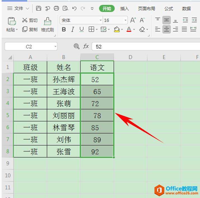Align text left horizontally
Screen dimensions: 200x198
158,29
